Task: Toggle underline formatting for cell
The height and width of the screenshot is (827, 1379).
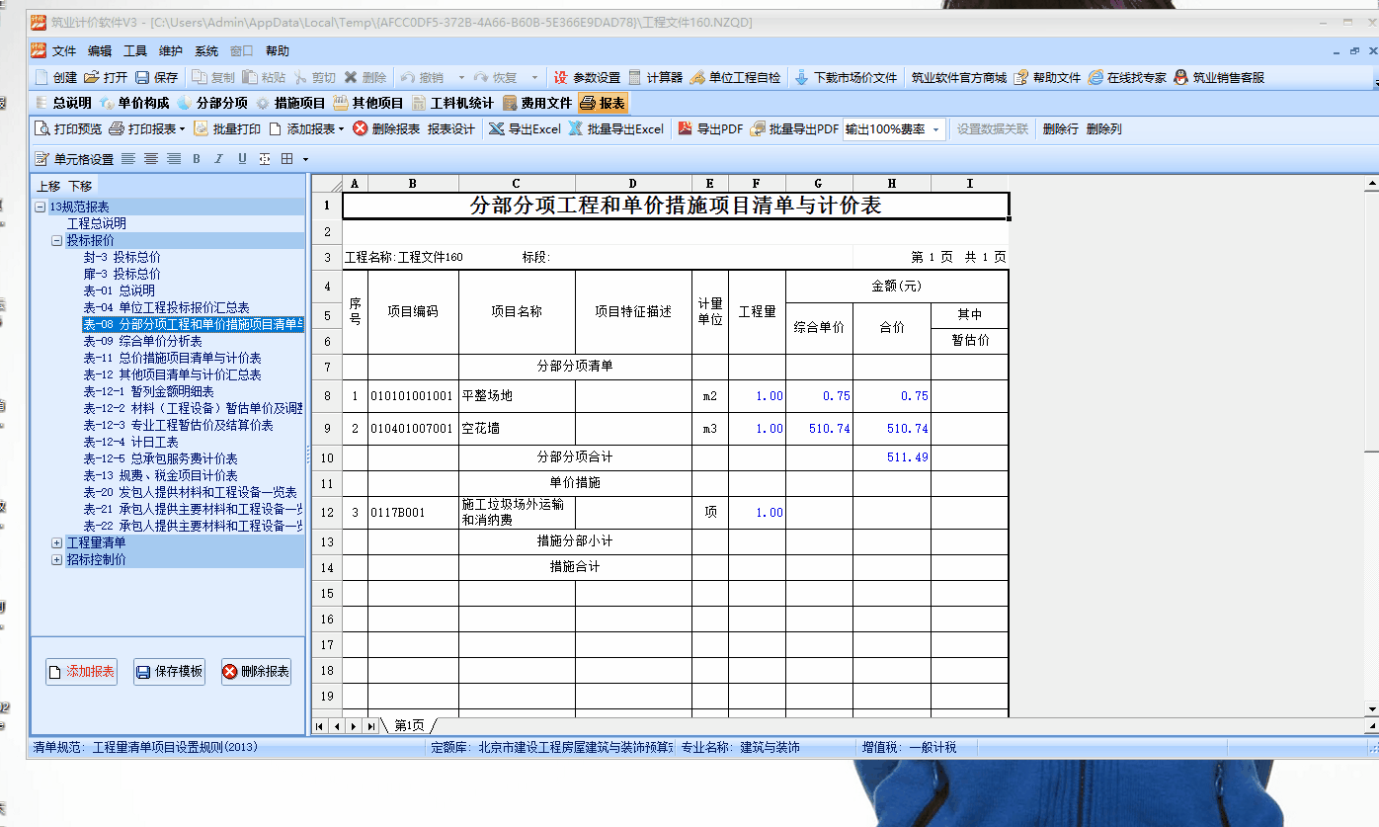Action: 241,159
